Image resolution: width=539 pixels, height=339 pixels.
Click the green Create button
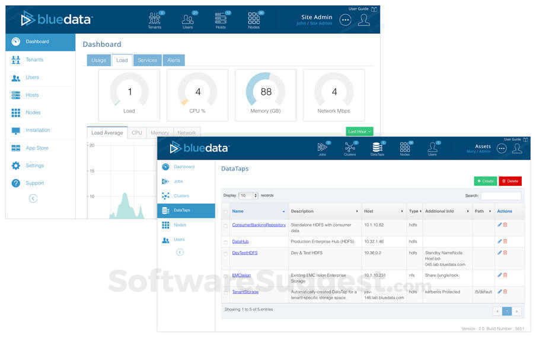pyautogui.click(x=485, y=181)
